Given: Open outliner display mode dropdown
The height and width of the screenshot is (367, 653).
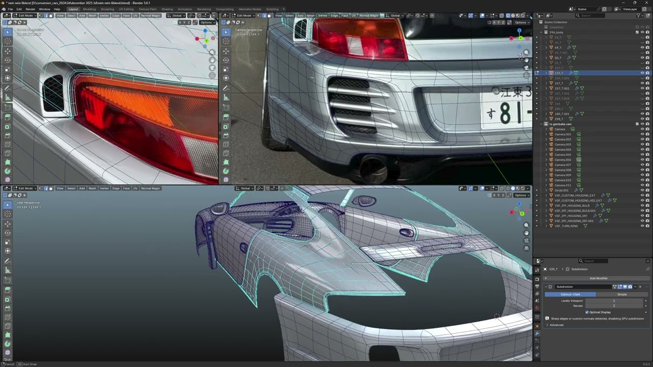Looking at the screenshot, I should (549, 16).
